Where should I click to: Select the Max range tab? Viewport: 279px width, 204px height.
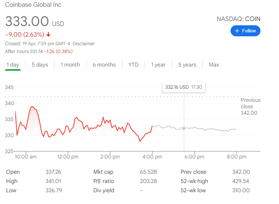214,65
